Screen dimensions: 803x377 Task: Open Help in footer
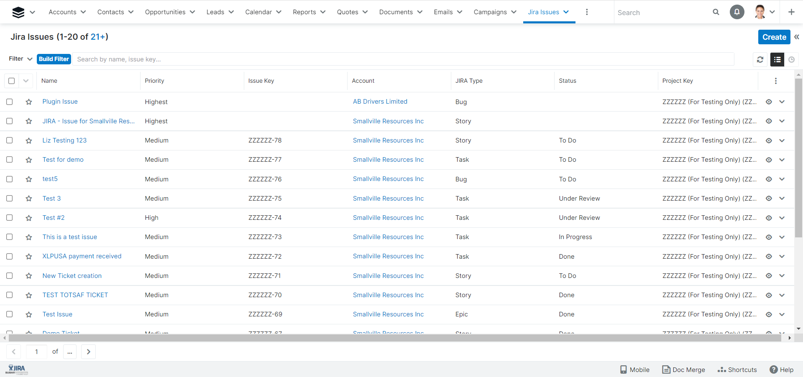(x=782, y=369)
